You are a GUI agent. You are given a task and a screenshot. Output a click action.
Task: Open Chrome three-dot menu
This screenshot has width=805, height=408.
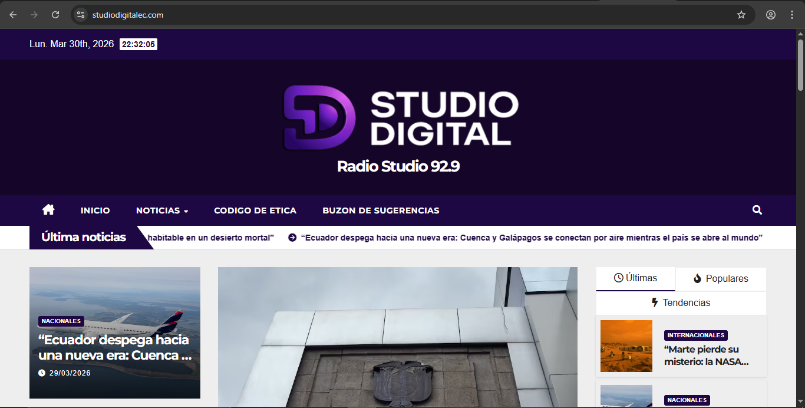pyautogui.click(x=792, y=15)
